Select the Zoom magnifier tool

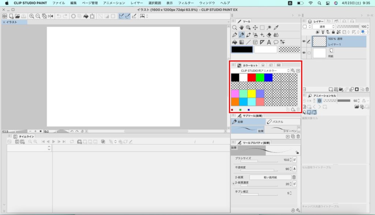(x=235, y=27)
